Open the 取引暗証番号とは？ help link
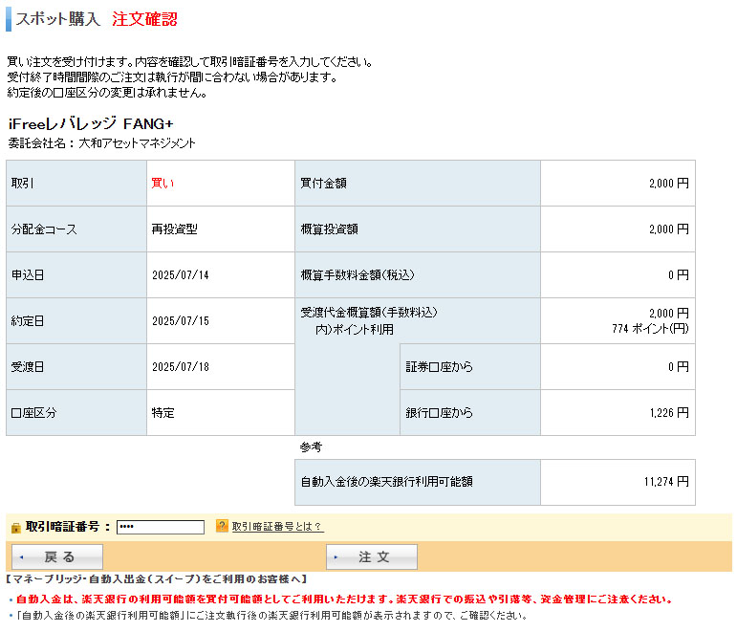737x632 pixels. point(277,527)
